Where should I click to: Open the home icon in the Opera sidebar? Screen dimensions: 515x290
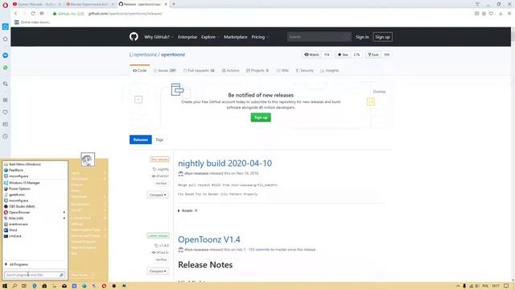pyautogui.click(x=6, y=39)
